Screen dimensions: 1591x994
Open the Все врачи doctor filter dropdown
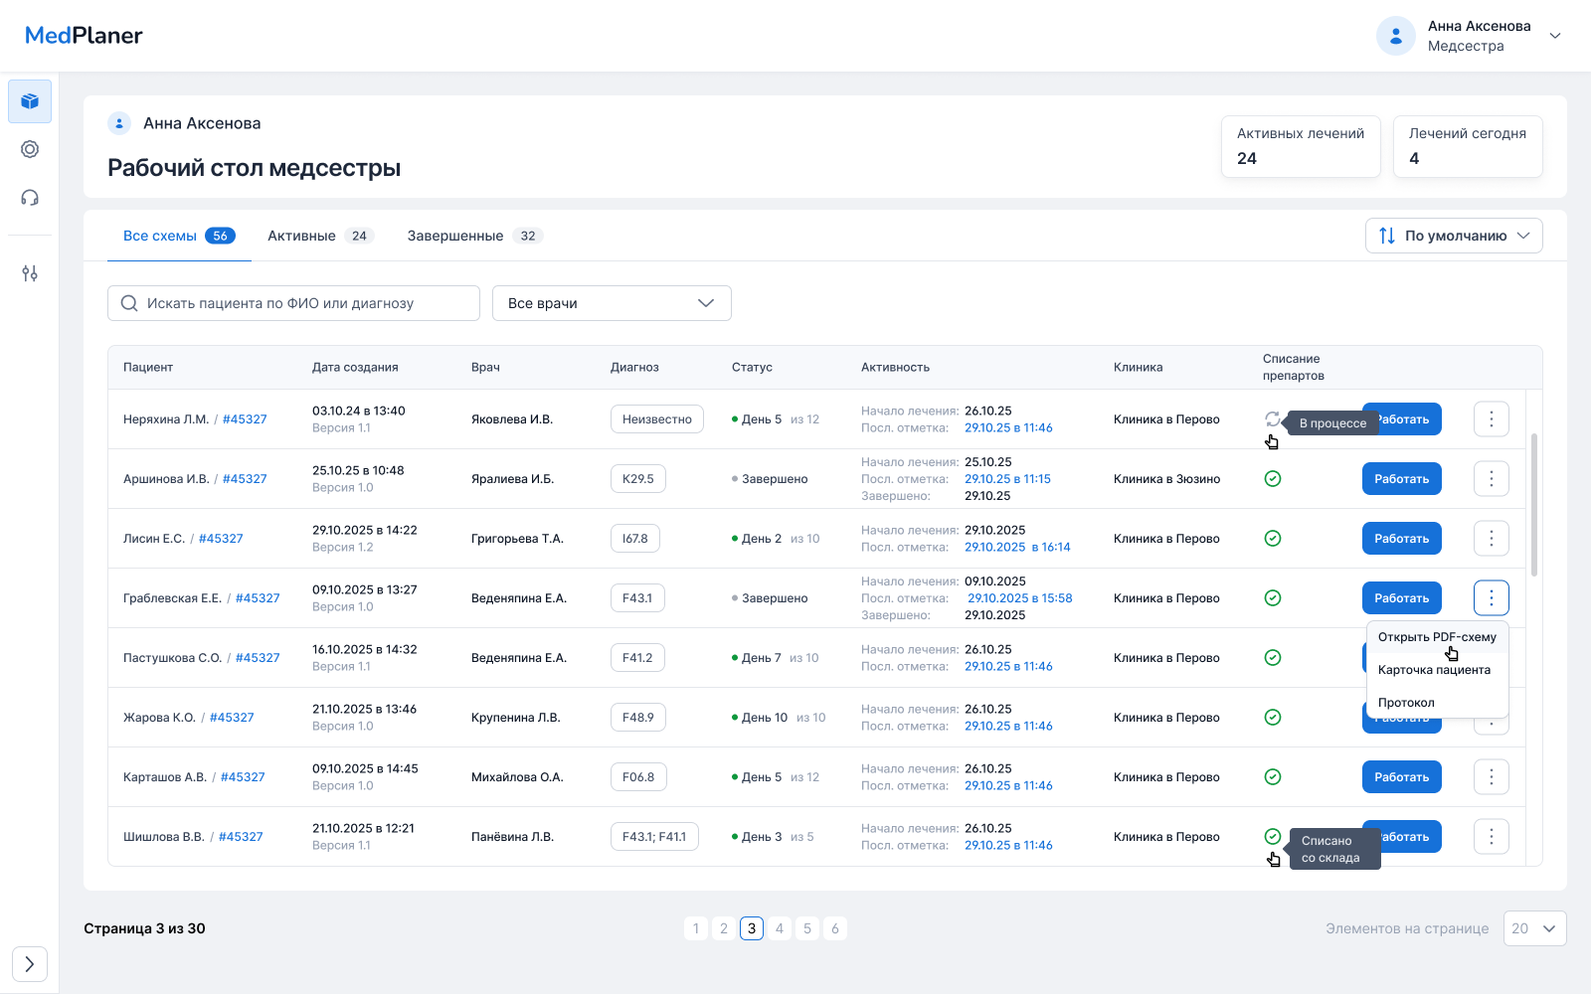[612, 303]
